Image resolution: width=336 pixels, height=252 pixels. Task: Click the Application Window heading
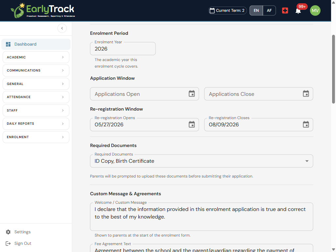(x=112, y=78)
